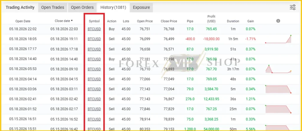Select open price 78,914

pos(145,119)
